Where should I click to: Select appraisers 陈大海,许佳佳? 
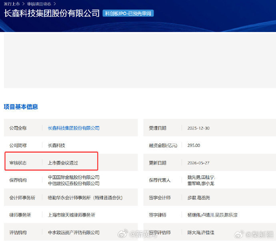[201, 232]
